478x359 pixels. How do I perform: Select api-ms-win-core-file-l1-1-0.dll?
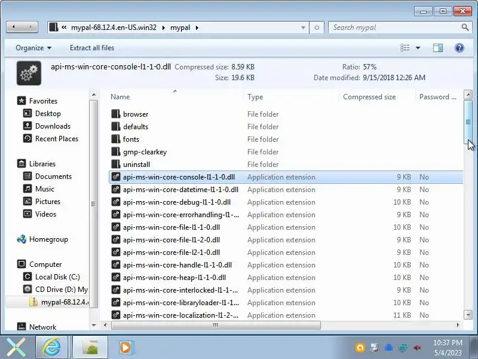tap(171, 227)
